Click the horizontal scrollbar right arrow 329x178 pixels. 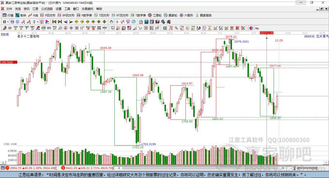click(283, 168)
